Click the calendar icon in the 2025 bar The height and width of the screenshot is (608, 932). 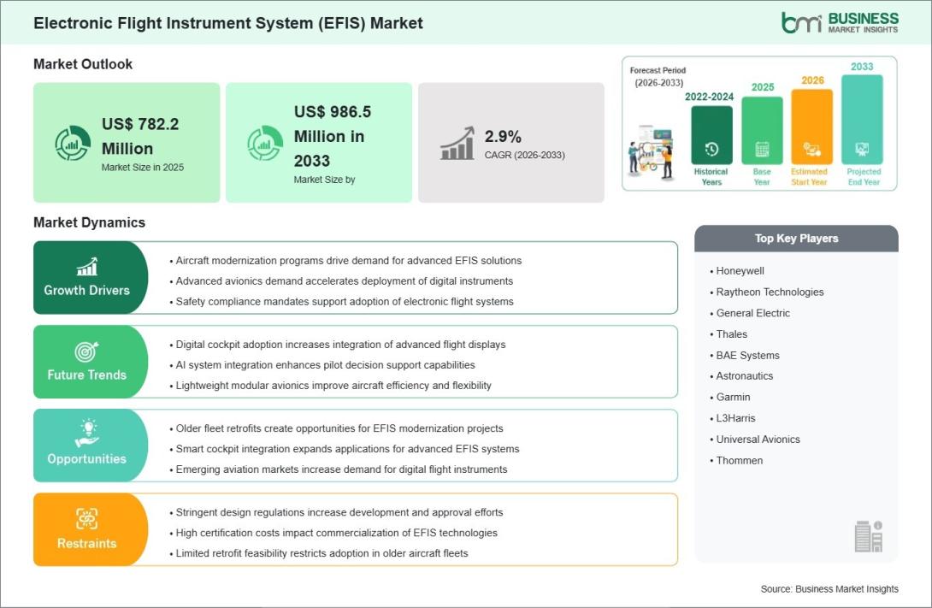pyautogui.click(x=762, y=149)
